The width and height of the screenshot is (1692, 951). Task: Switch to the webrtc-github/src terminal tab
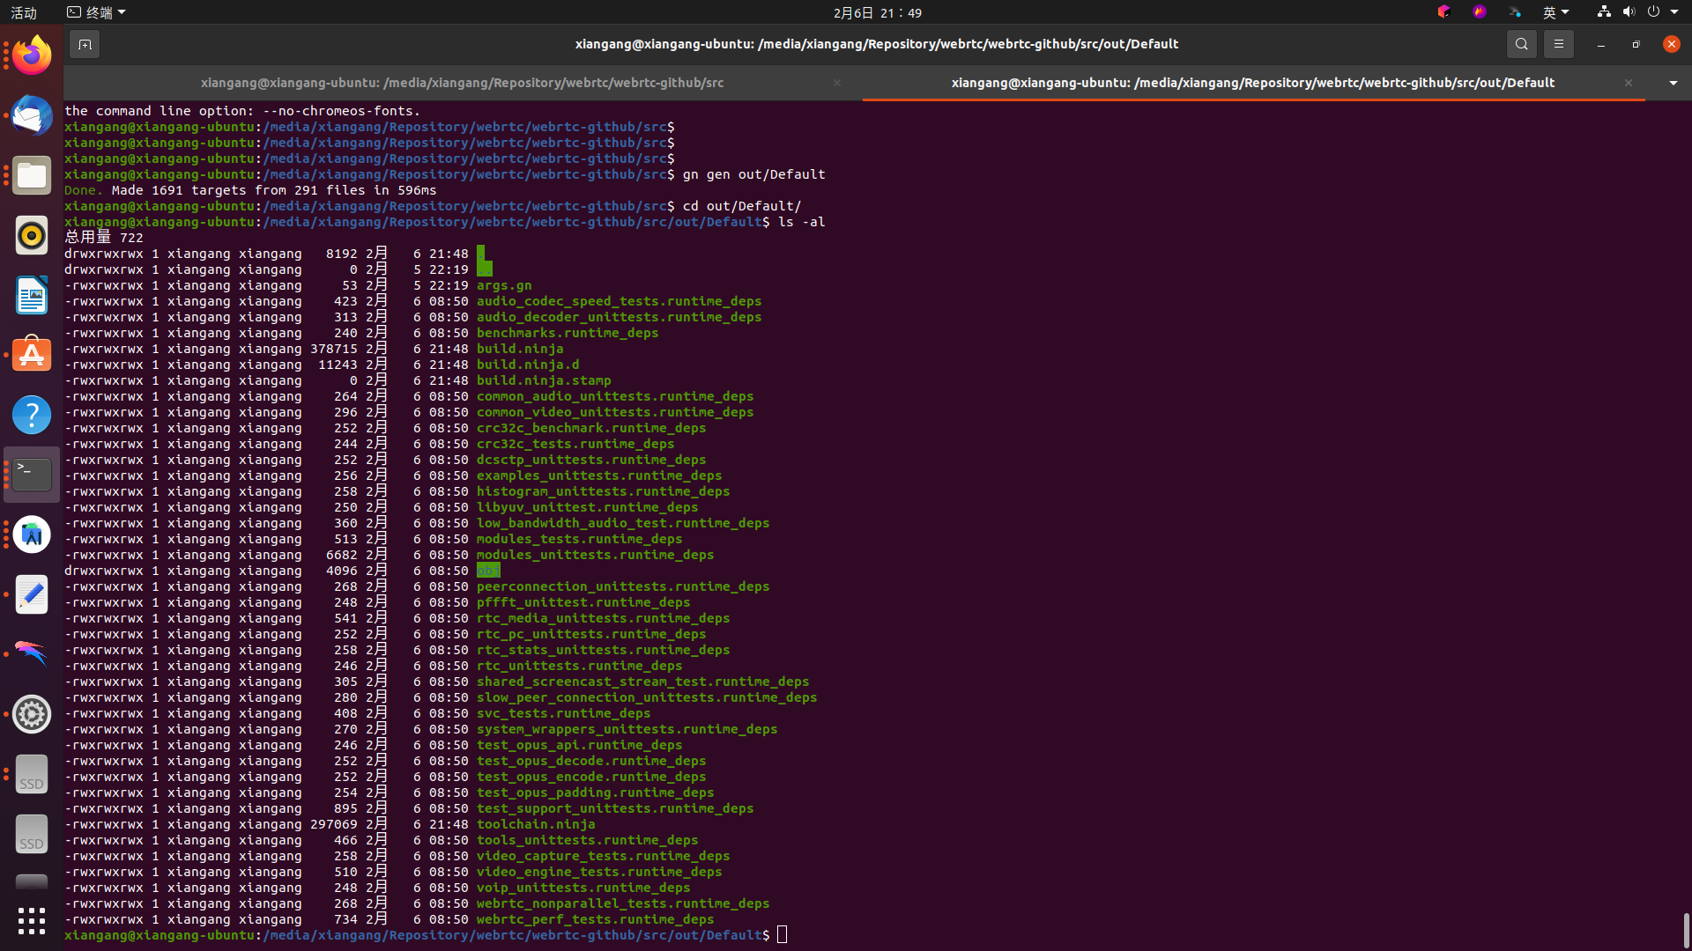pyautogui.click(x=462, y=83)
